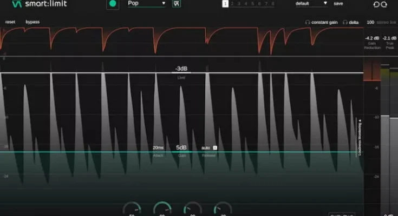Switch to state slot 2
Image resolution: width=398 pixels, height=216 pixels.
tap(232, 4)
